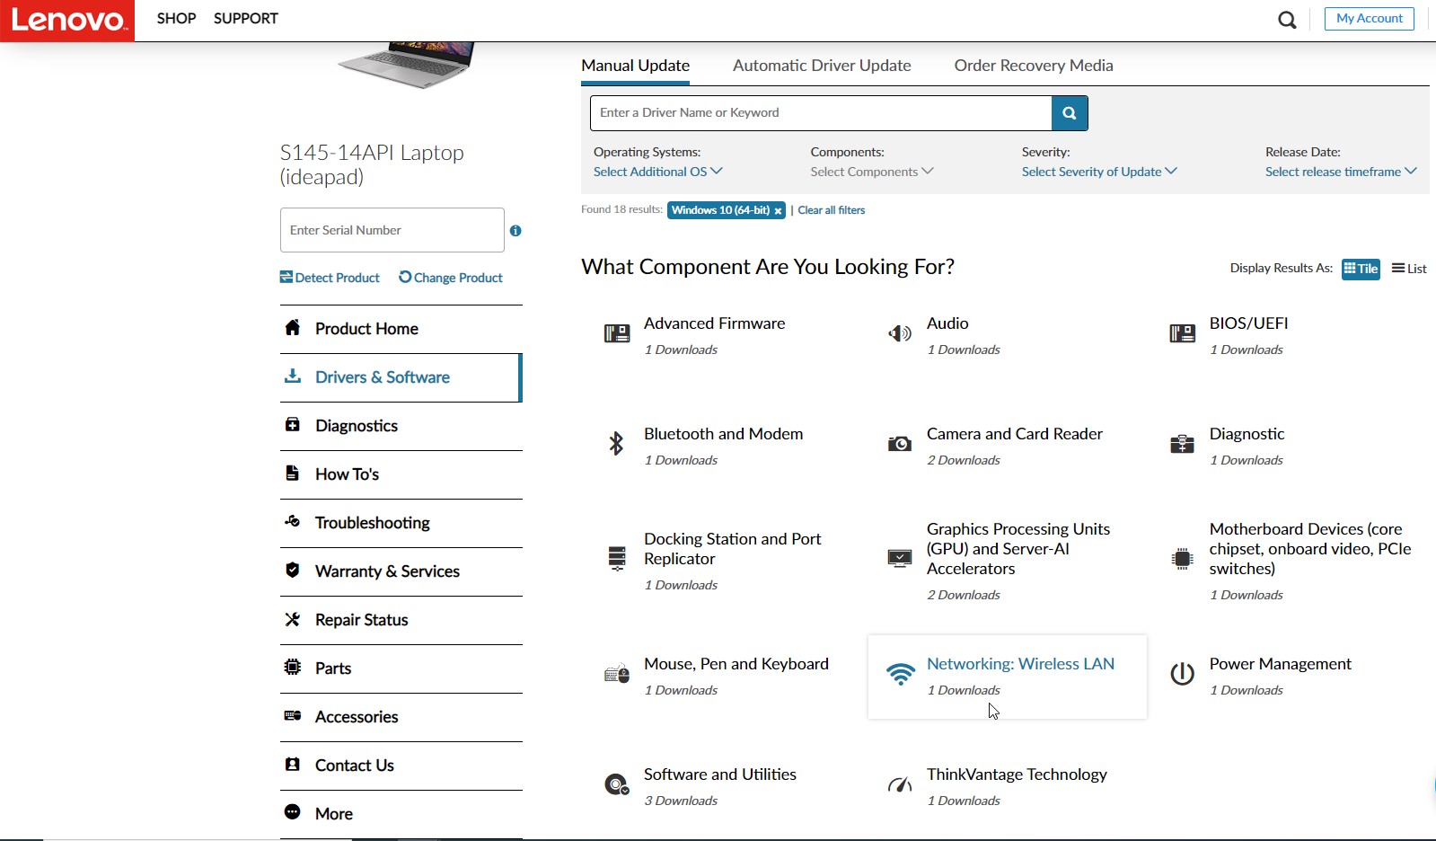Click inside the Enter Serial Number field

(392, 230)
